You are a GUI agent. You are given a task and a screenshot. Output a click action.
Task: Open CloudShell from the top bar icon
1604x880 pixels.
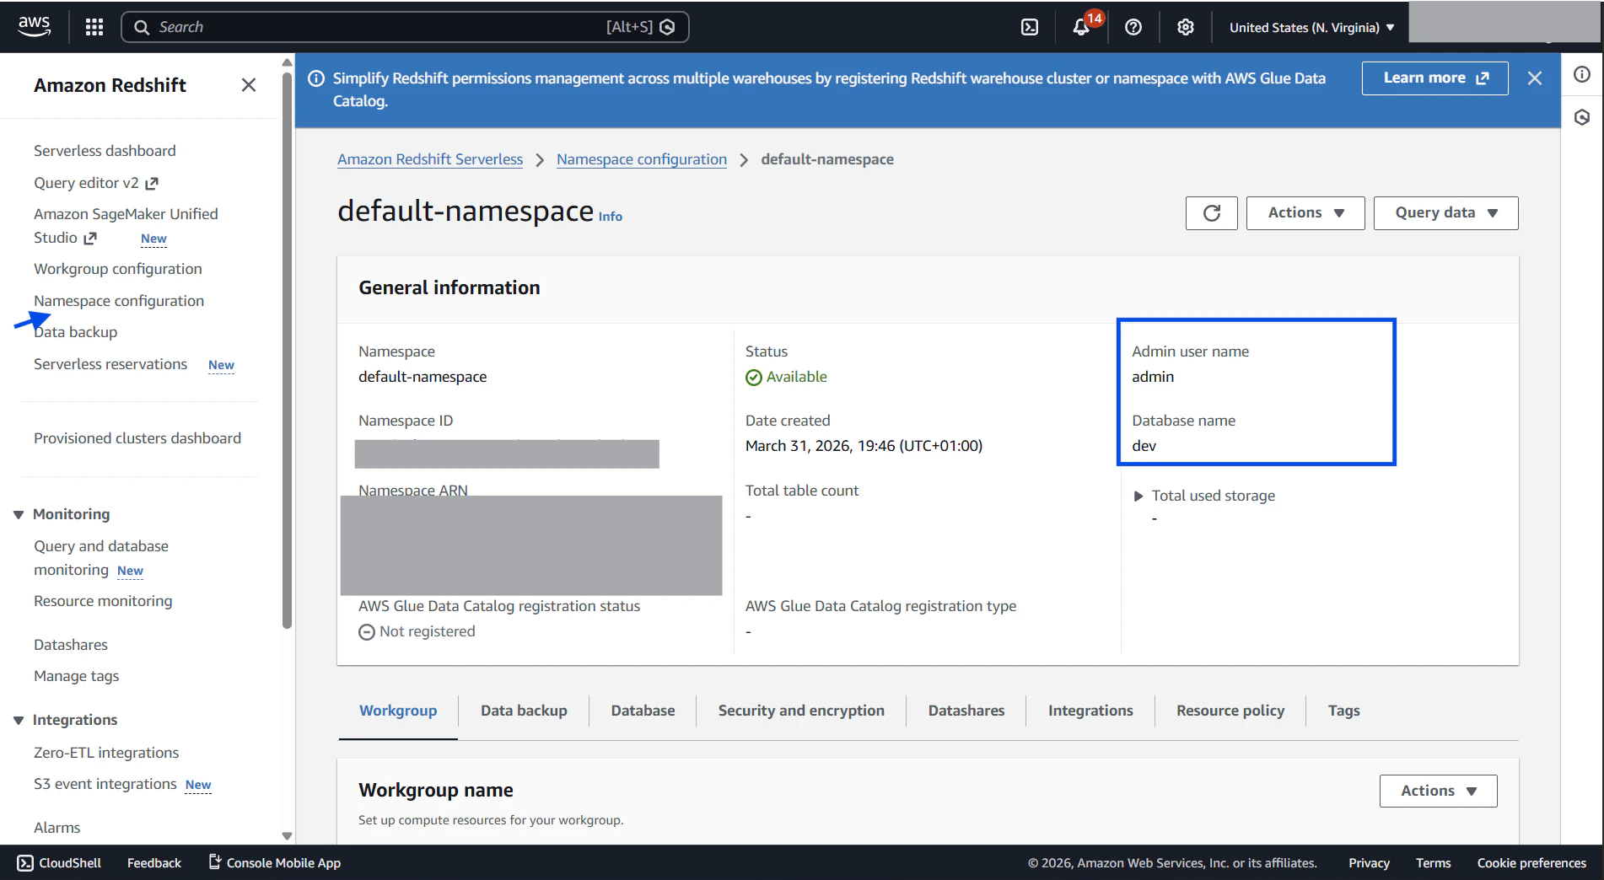pos(1030,27)
